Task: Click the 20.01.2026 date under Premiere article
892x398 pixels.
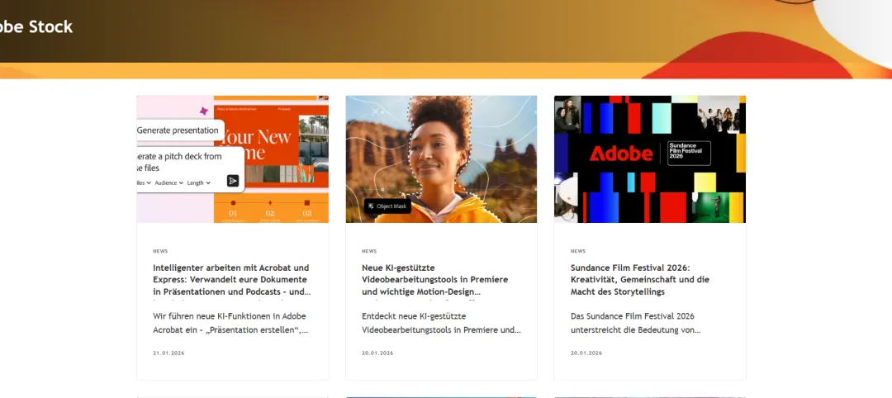Action: (x=377, y=353)
